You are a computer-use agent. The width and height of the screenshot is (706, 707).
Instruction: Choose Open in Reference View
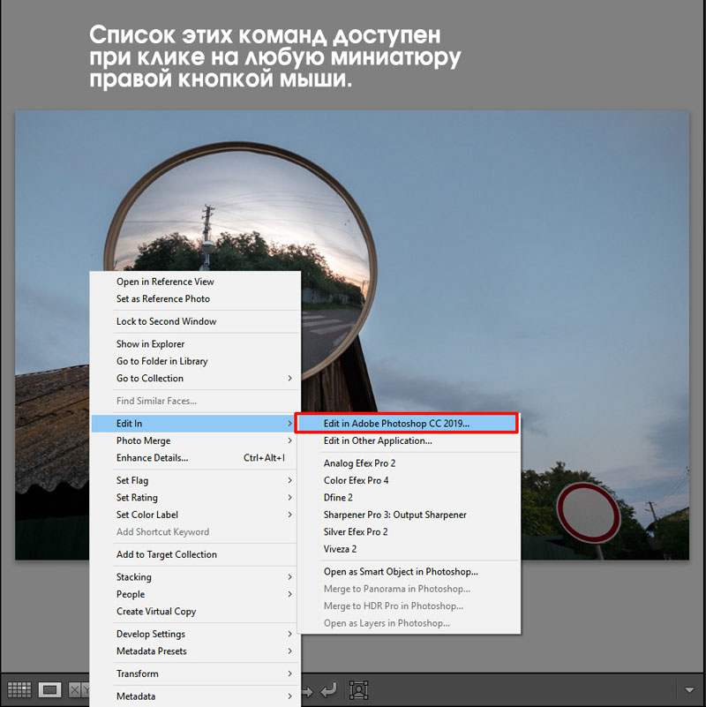[x=196, y=282]
